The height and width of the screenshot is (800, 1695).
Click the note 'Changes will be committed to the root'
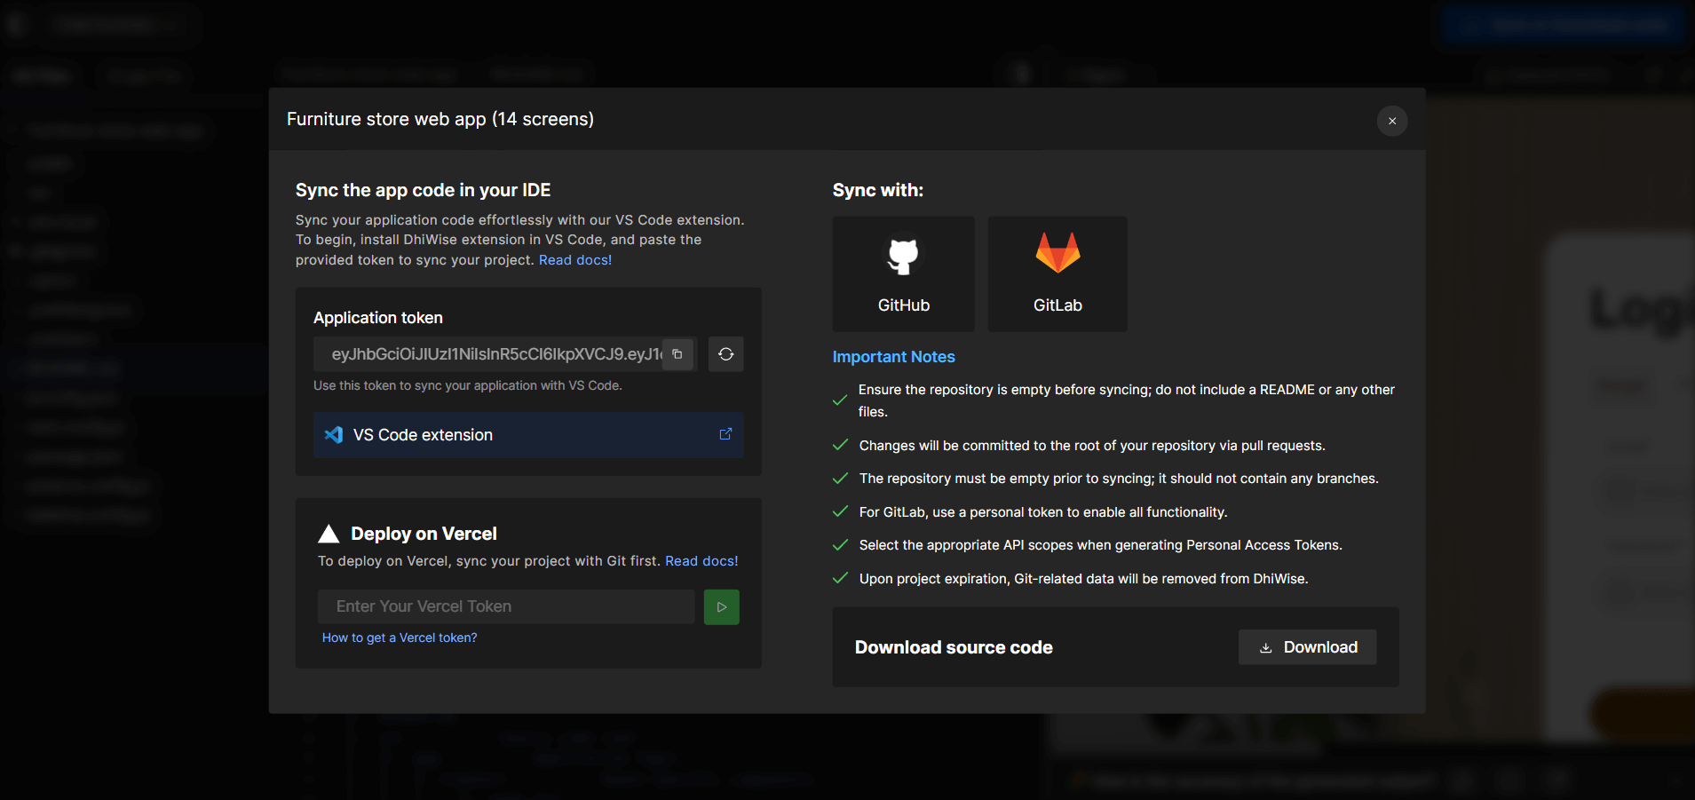pos(1092,446)
